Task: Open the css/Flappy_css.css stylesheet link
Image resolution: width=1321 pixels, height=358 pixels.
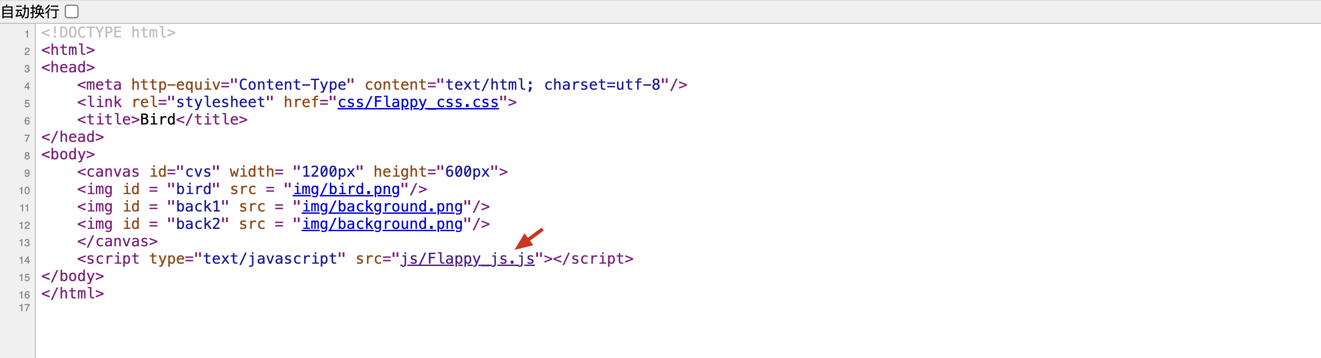Action: pyautogui.click(x=418, y=103)
